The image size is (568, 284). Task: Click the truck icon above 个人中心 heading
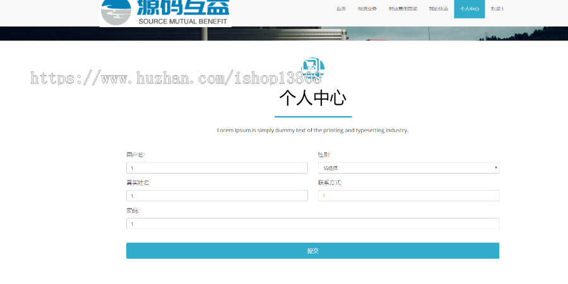[312, 69]
